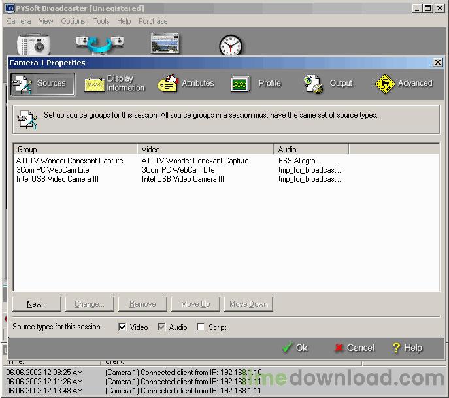Select the Intel USB Video Camera III row

click(x=58, y=179)
